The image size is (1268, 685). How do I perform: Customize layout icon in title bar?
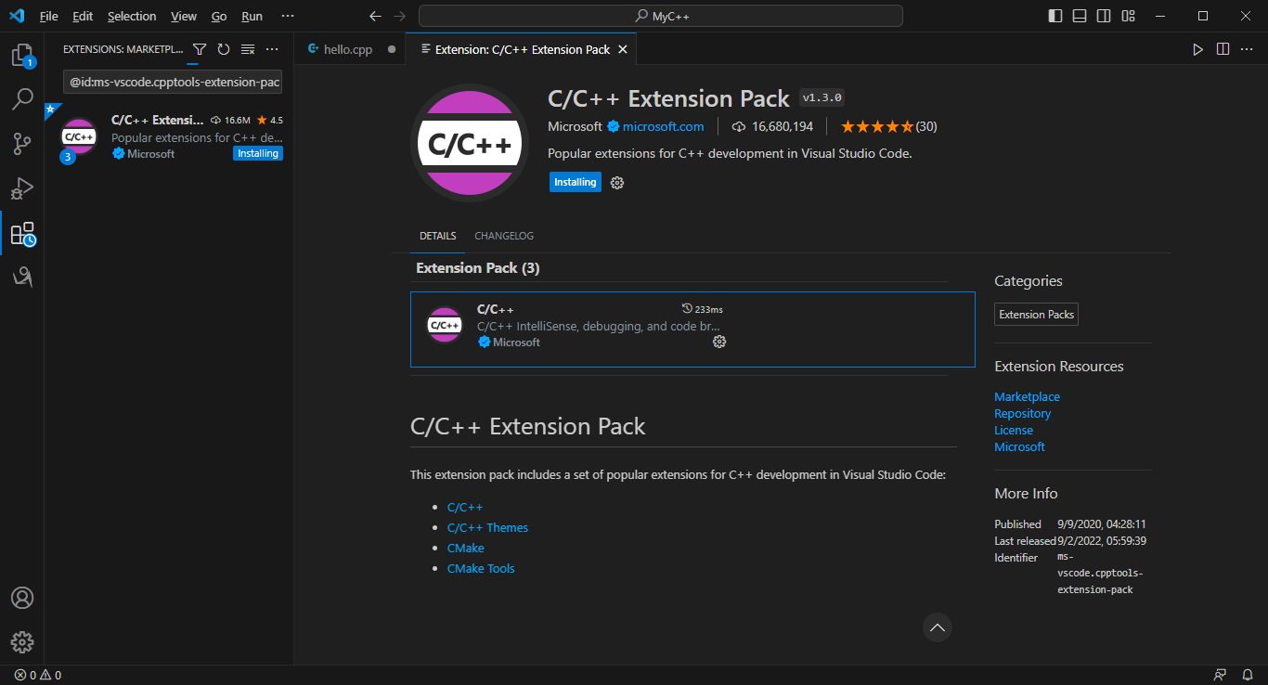pyautogui.click(x=1128, y=16)
